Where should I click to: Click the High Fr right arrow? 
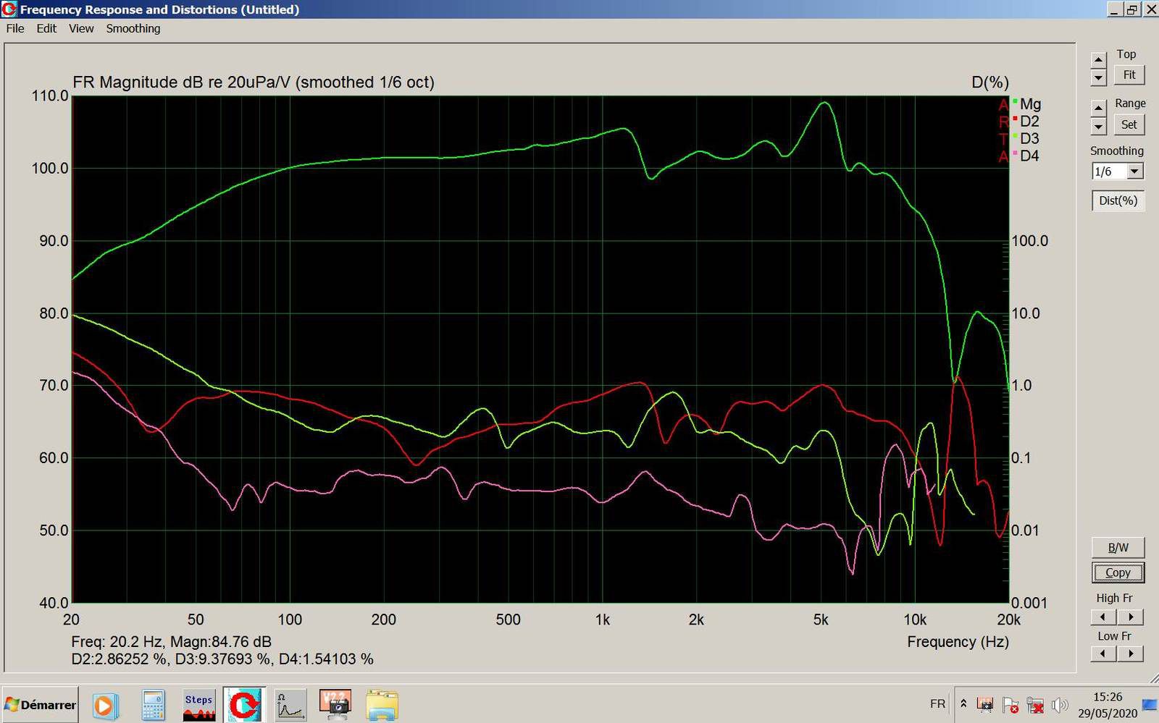point(1130,617)
